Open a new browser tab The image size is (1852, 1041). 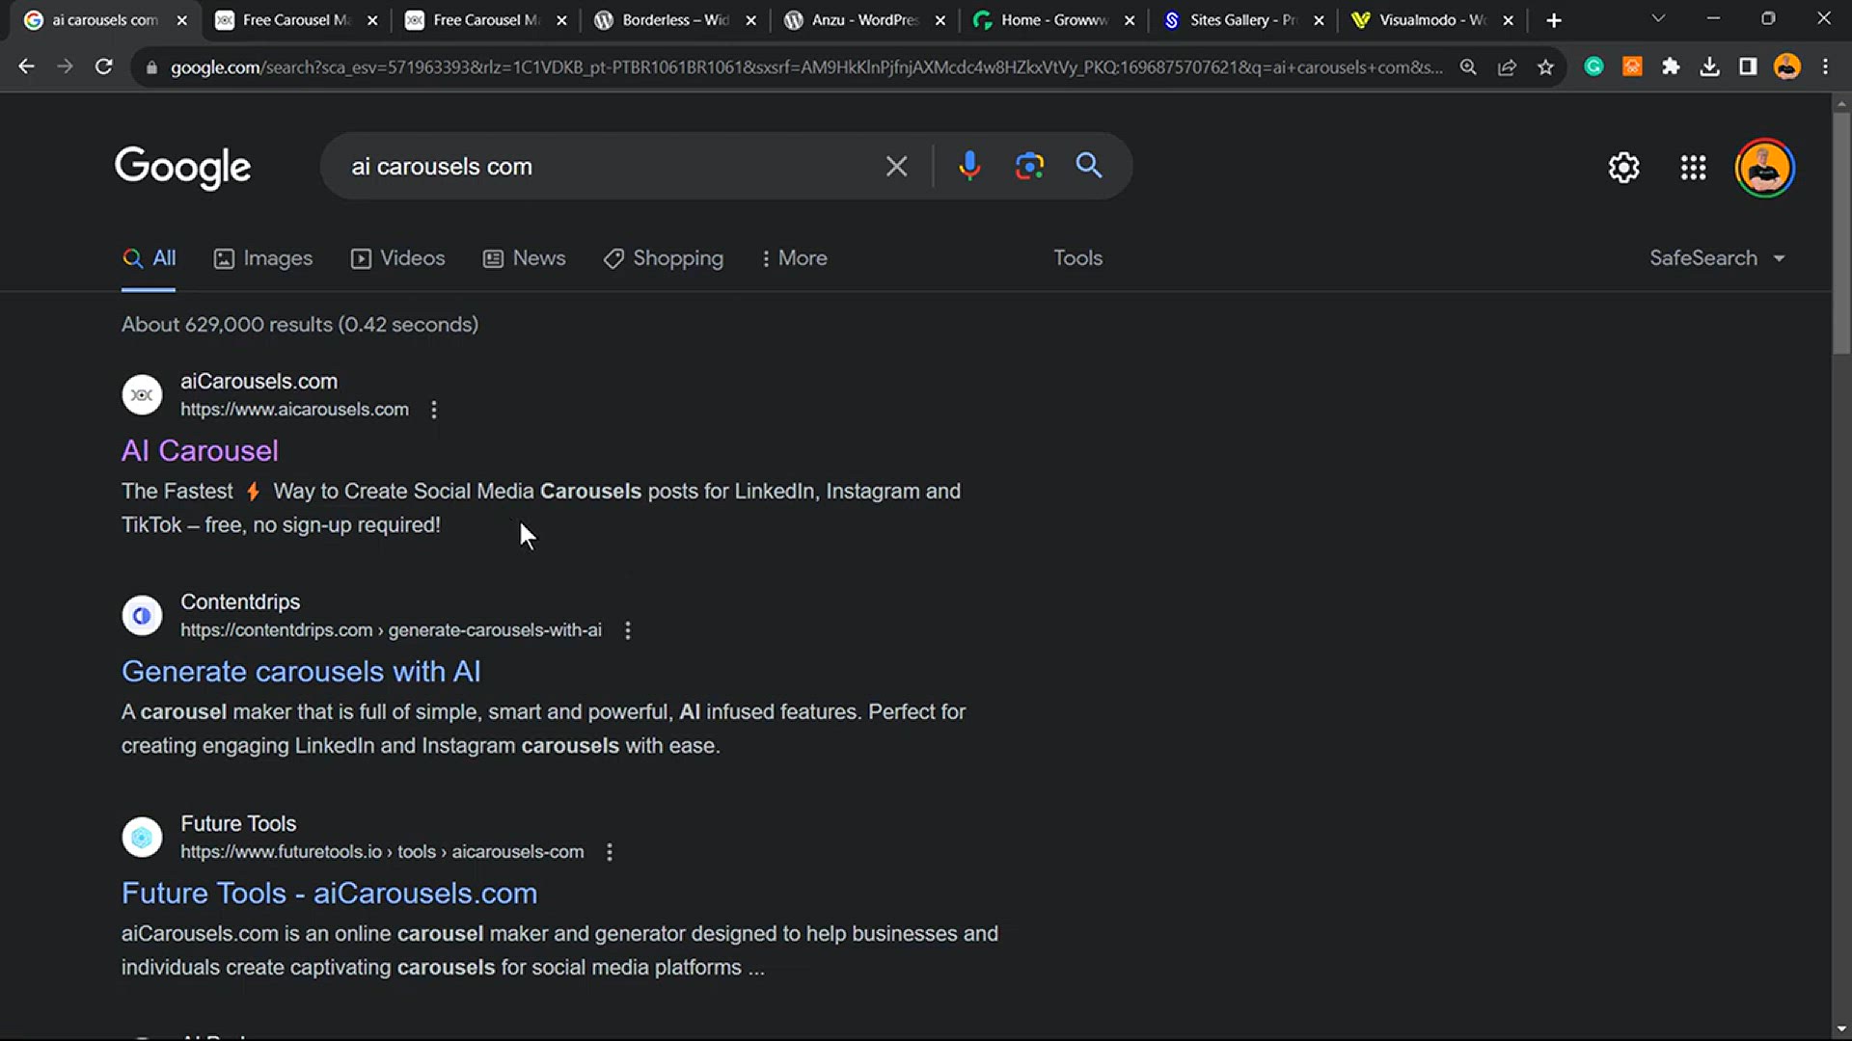[1553, 20]
